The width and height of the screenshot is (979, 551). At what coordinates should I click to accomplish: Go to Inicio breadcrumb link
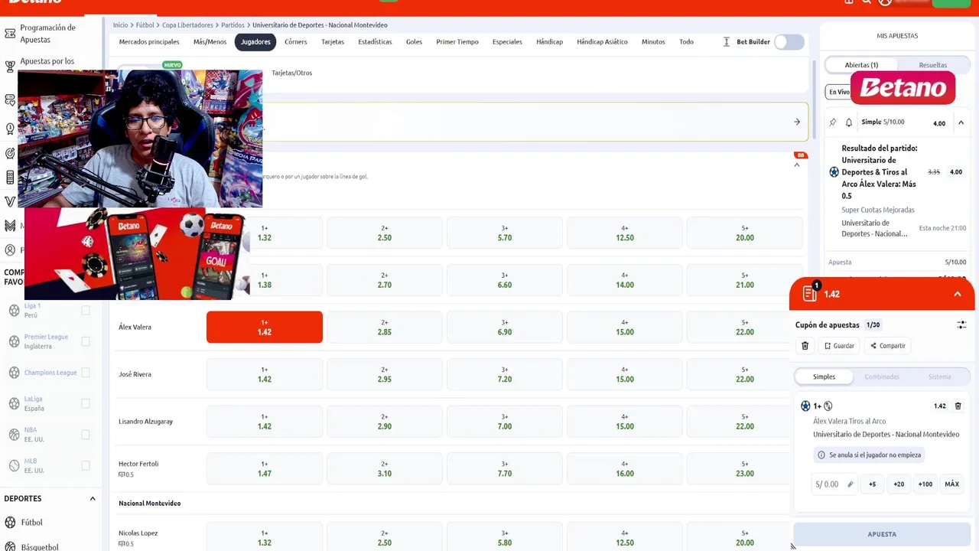coord(120,25)
